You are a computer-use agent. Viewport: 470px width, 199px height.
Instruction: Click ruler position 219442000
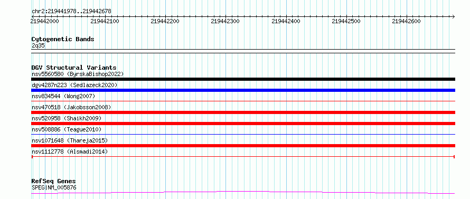click(45, 21)
